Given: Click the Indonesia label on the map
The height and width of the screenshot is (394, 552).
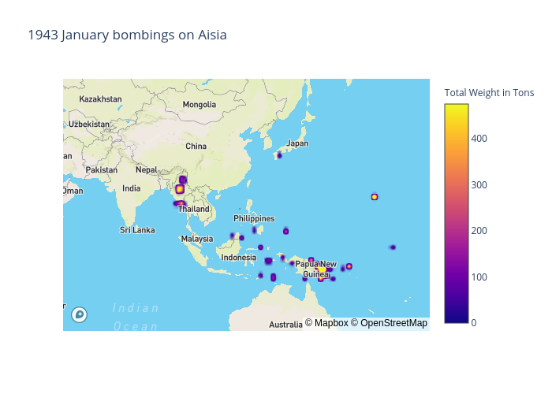Looking at the screenshot, I should click(x=238, y=258).
